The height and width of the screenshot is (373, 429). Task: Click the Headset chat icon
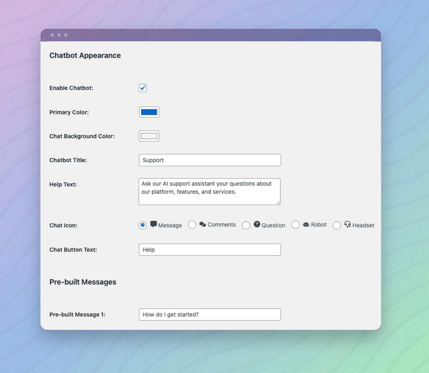click(347, 224)
